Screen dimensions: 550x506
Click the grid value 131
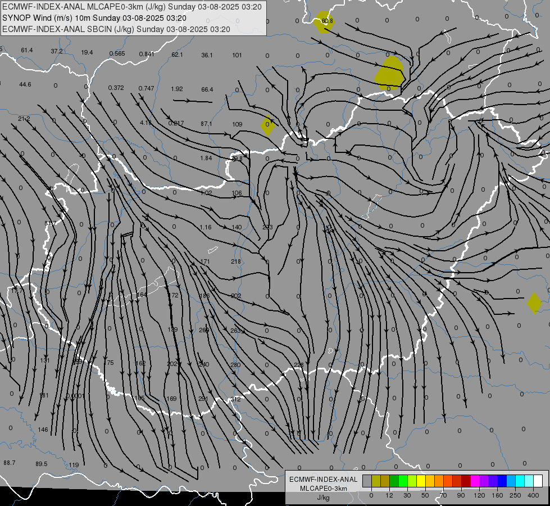45,360
